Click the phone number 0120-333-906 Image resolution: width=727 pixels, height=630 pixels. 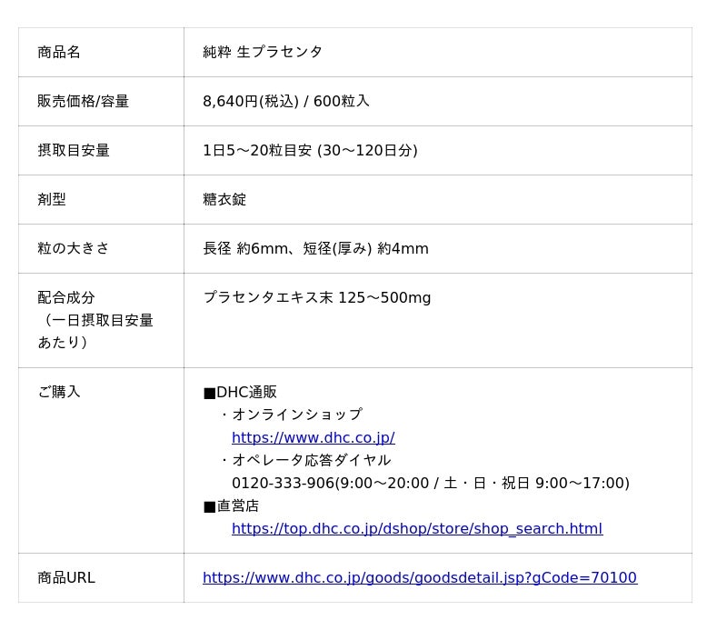(283, 483)
